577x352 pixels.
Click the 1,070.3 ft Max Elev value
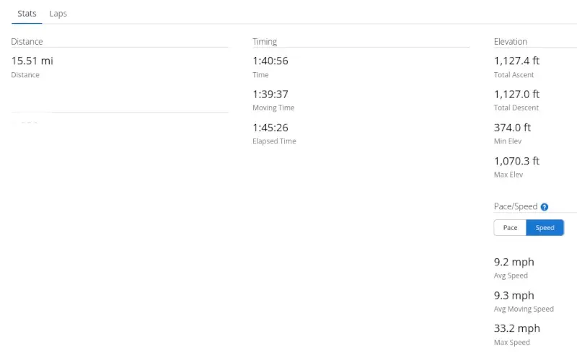(516, 162)
